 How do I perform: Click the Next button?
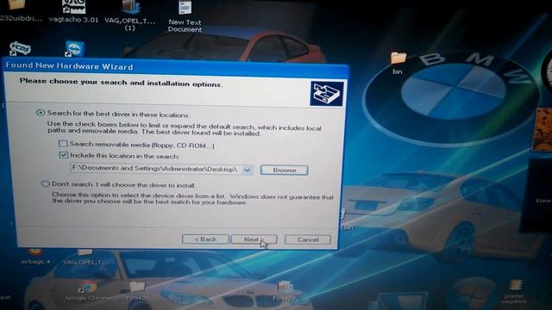click(254, 239)
